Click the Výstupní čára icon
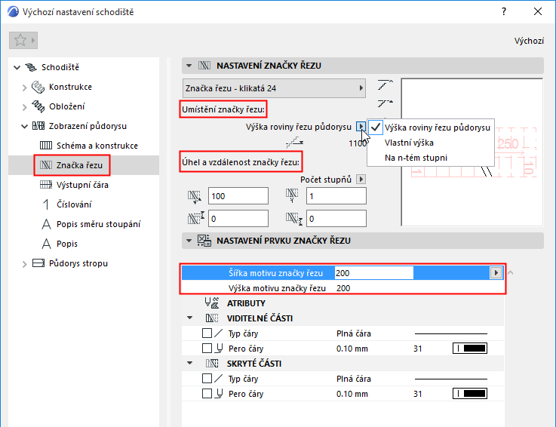This screenshot has width=556, height=427. (46, 185)
